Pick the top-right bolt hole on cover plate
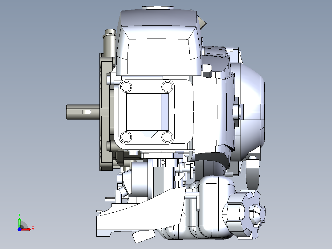 click(x=168, y=87)
